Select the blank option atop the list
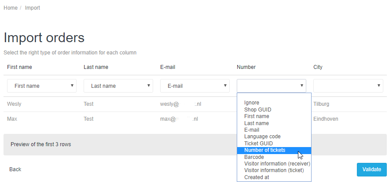Screen dimensions: 389x187 point(274,96)
